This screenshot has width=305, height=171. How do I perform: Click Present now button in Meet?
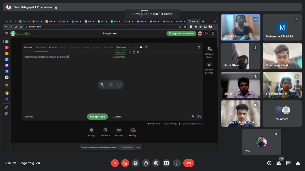click(x=166, y=163)
